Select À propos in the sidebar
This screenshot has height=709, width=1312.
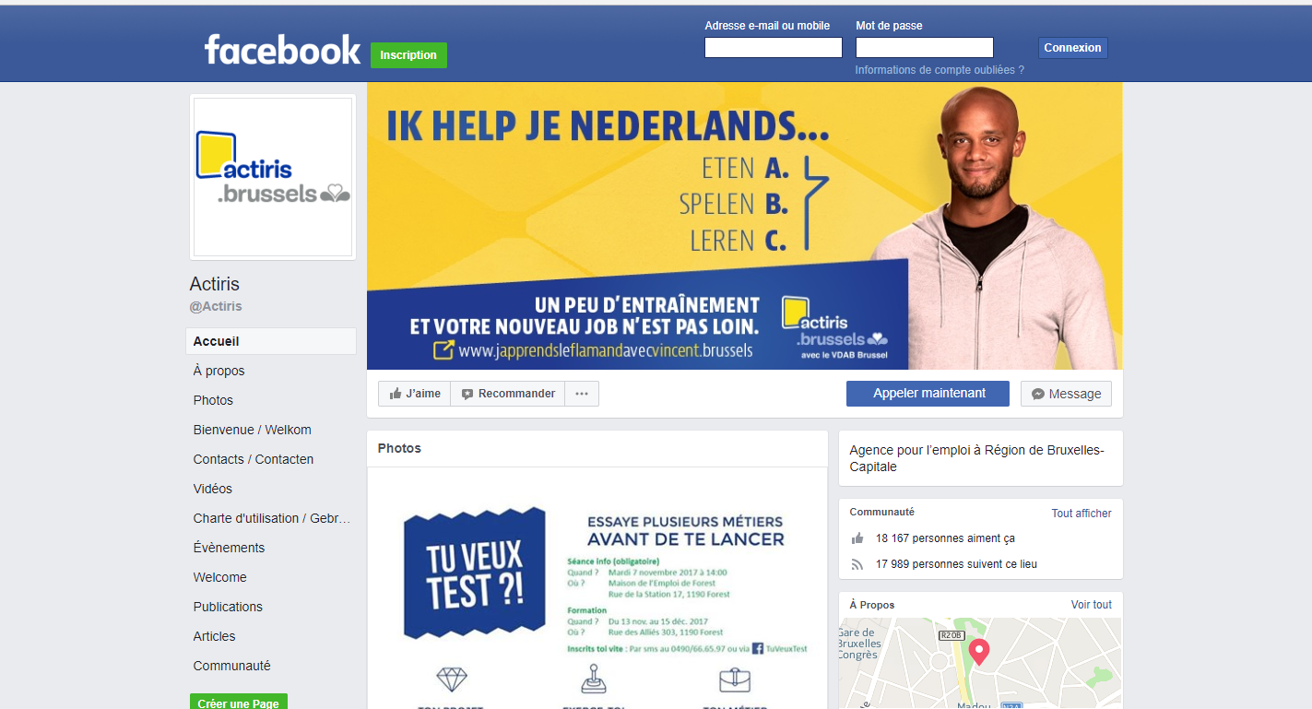pyautogui.click(x=219, y=371)
